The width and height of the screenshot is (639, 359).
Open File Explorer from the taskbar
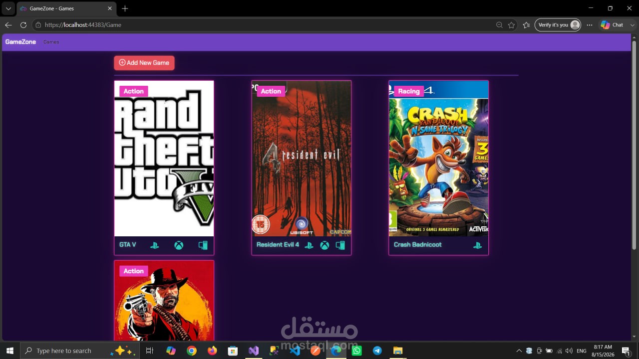(x=398, y=351)
